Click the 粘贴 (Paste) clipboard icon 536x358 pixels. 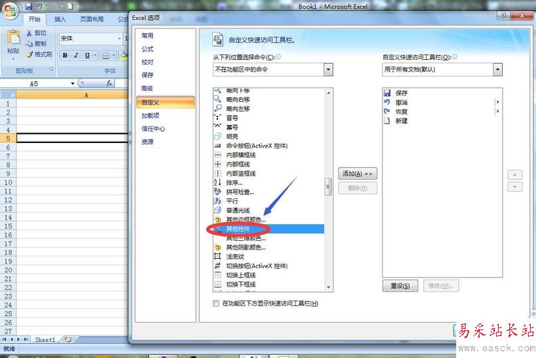(x=13, y=38)
